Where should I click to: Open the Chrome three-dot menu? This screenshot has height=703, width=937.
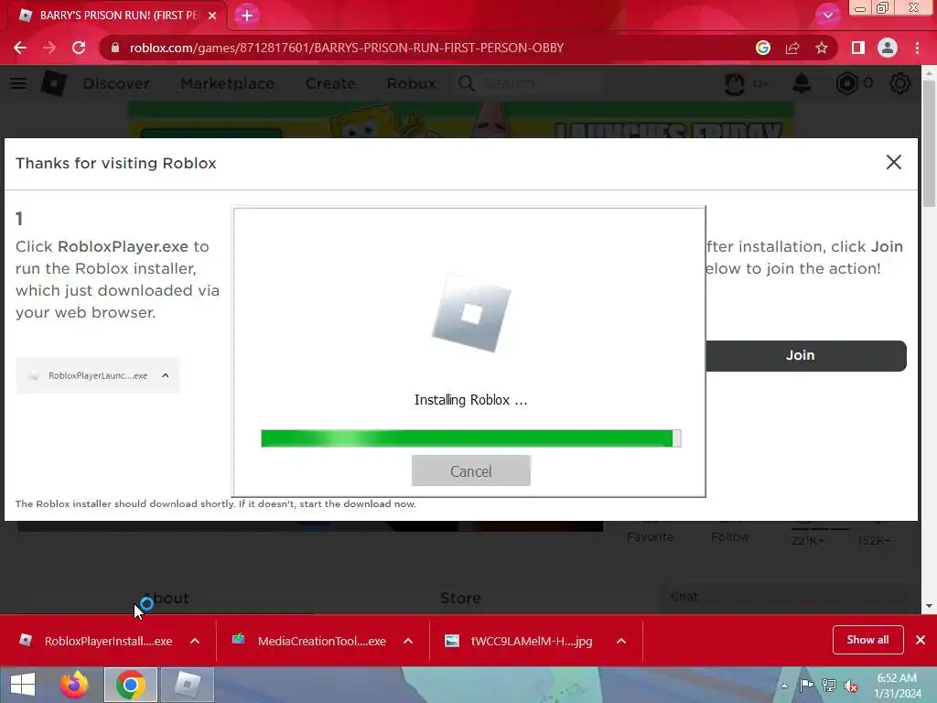[x=917, y=48]
